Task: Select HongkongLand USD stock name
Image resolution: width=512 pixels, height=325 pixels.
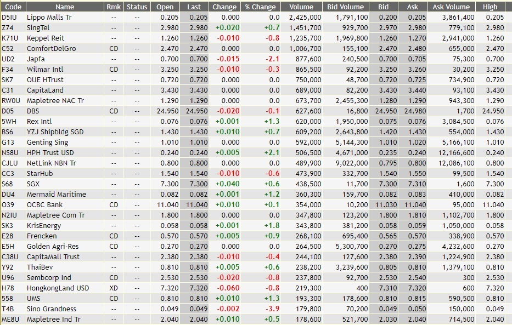Action: [x=58, y=288]
